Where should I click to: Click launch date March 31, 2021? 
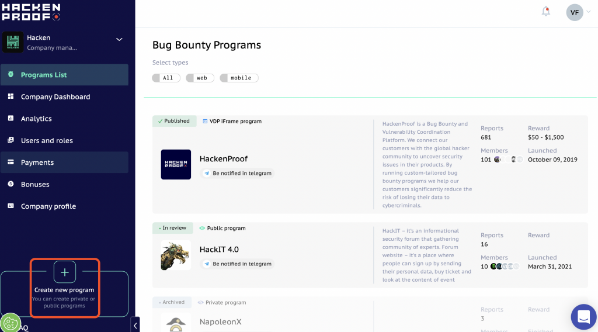(x=550, y=267)
